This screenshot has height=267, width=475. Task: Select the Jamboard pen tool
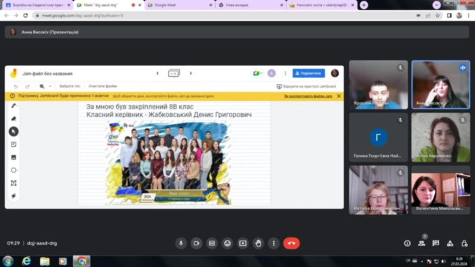click(14, 105)
